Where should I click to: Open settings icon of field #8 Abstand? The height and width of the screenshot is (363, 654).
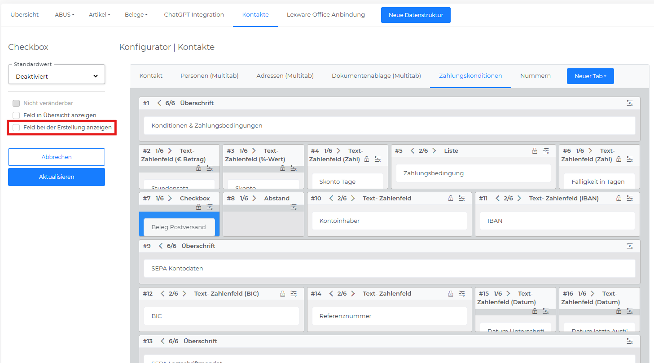point(294,207)
